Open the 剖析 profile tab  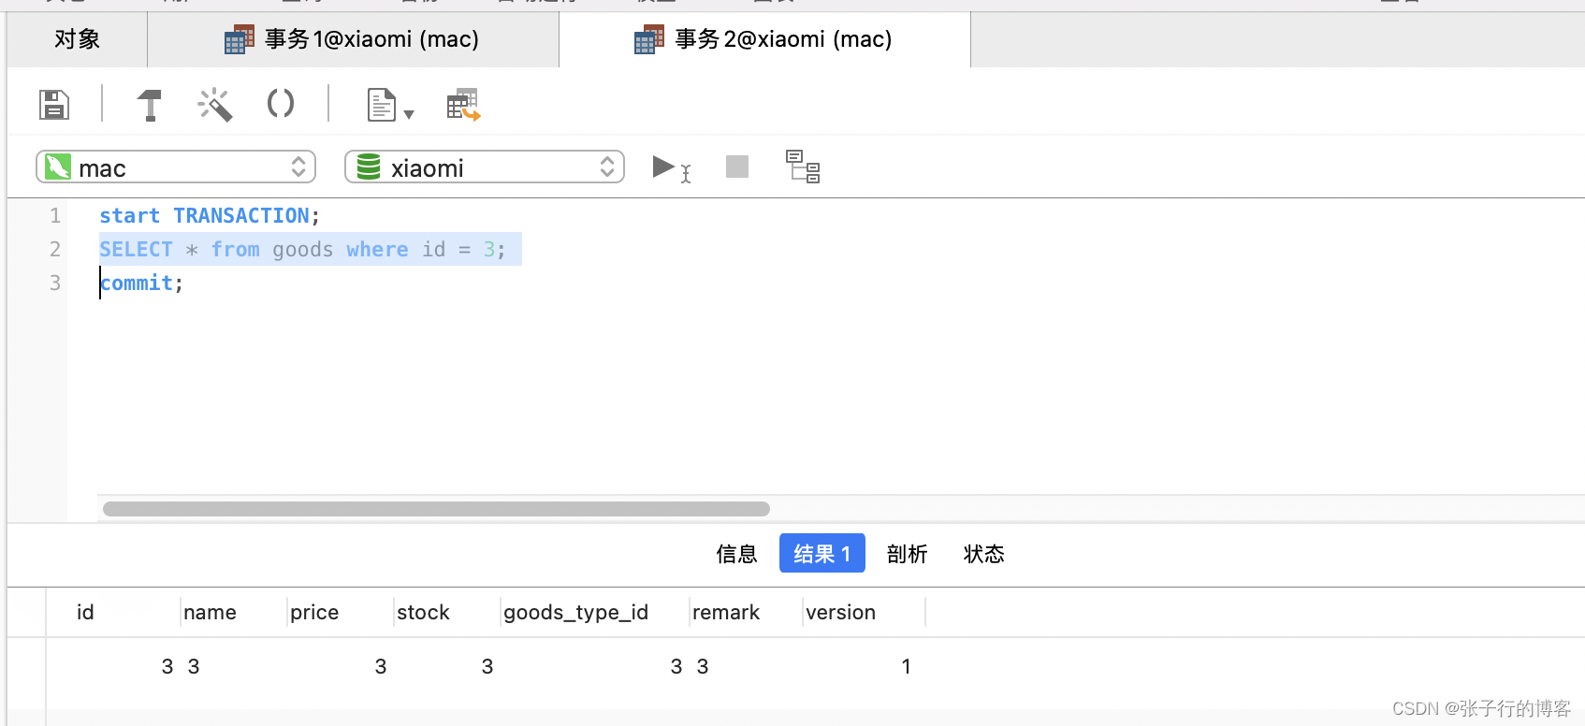click(x=907, y=554)
